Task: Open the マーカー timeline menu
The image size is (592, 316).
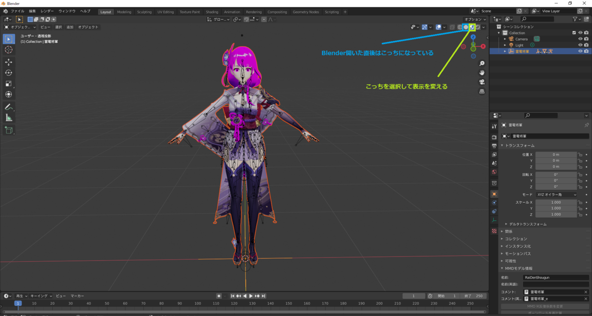Action: coord(77,296)
